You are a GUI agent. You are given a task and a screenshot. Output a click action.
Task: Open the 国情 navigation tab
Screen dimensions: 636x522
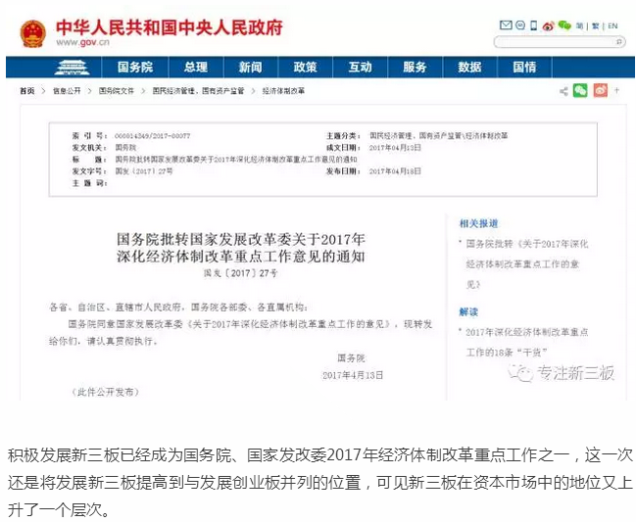coord(524,67)
